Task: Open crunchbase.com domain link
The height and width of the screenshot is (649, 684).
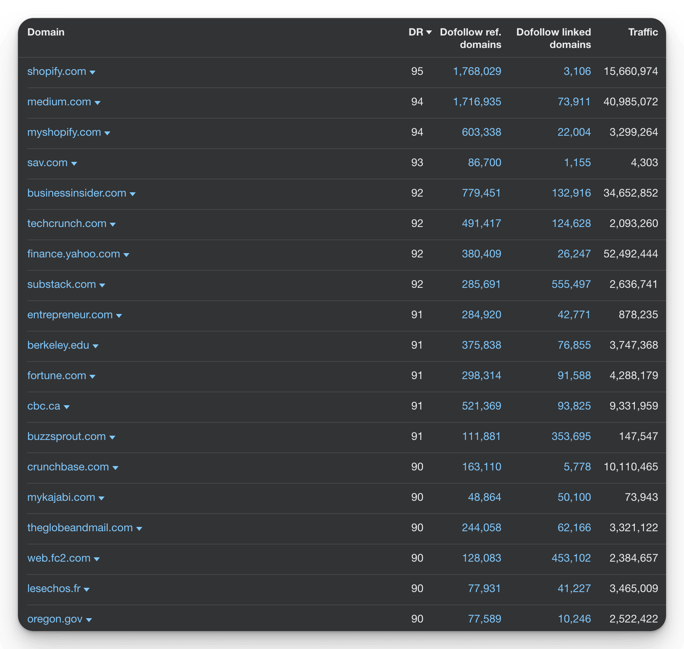Action: pyautogui.click(x=68, y=467)
